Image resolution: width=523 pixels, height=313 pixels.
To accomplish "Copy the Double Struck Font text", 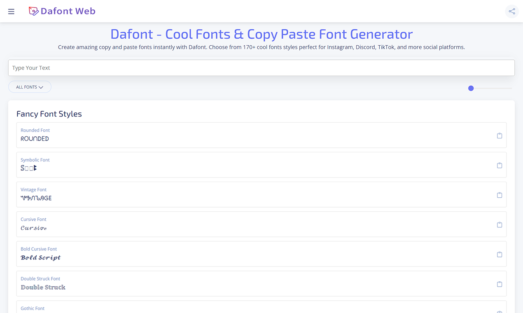I will [x=500, y=284].
